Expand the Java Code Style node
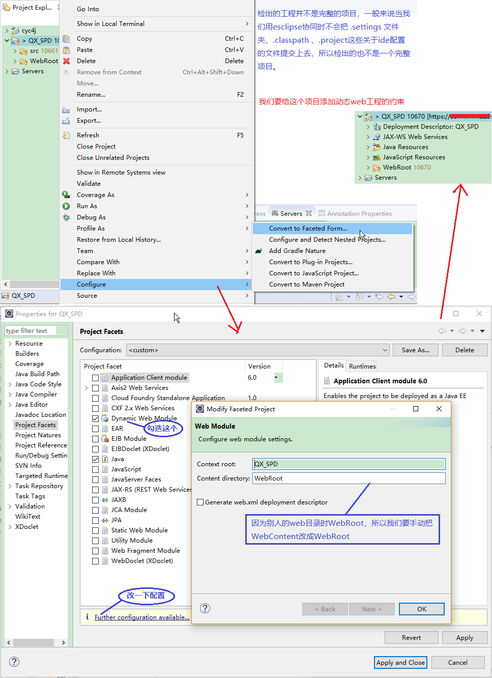This screenshot has width=492, height=678. click(x=10, y=384)
